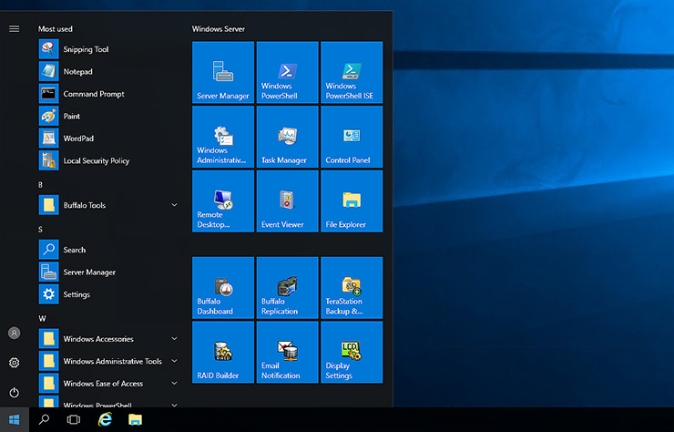Image resolution: width=674 pixels, height=432 pixels.
Task: Open the Event Viewer tile
Action: point(287,201)
